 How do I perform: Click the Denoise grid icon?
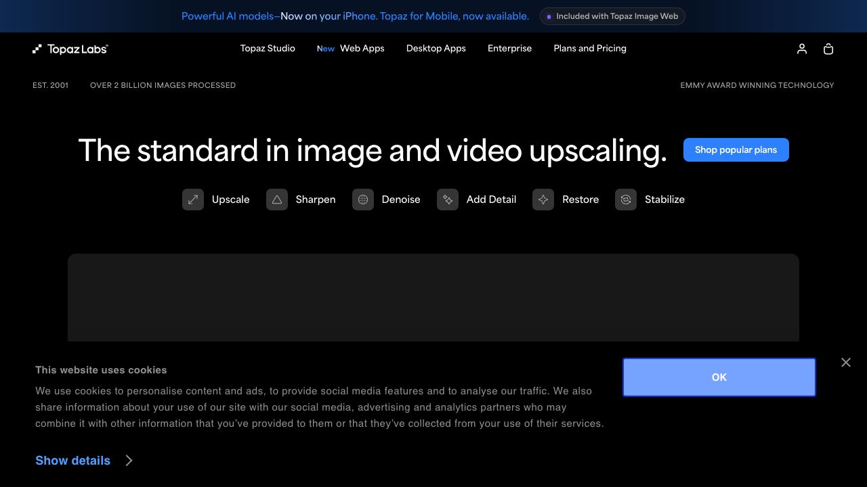(x=363, y=200)
